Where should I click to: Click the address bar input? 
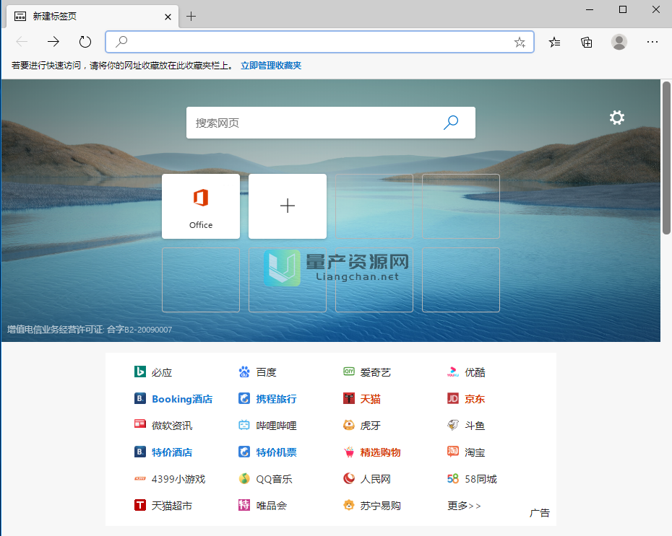click(x=319, y=42)
